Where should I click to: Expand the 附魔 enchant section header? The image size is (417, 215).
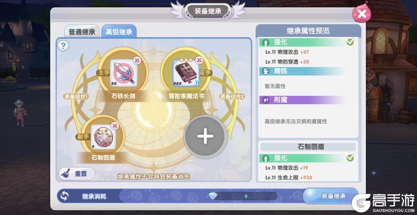click(x=304, y=100)
